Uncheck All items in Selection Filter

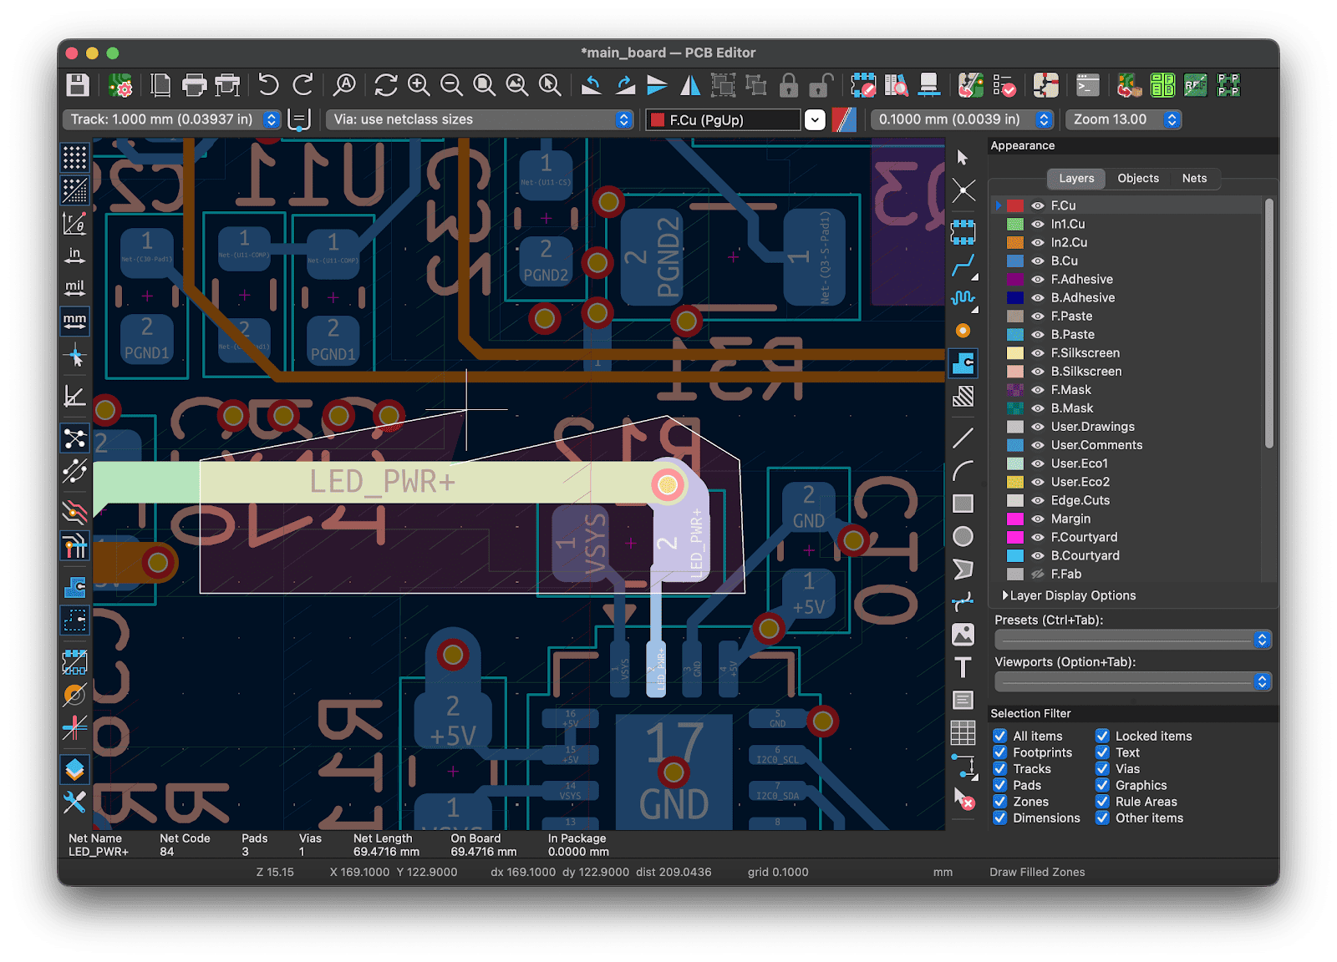click(x=999, y=736)
